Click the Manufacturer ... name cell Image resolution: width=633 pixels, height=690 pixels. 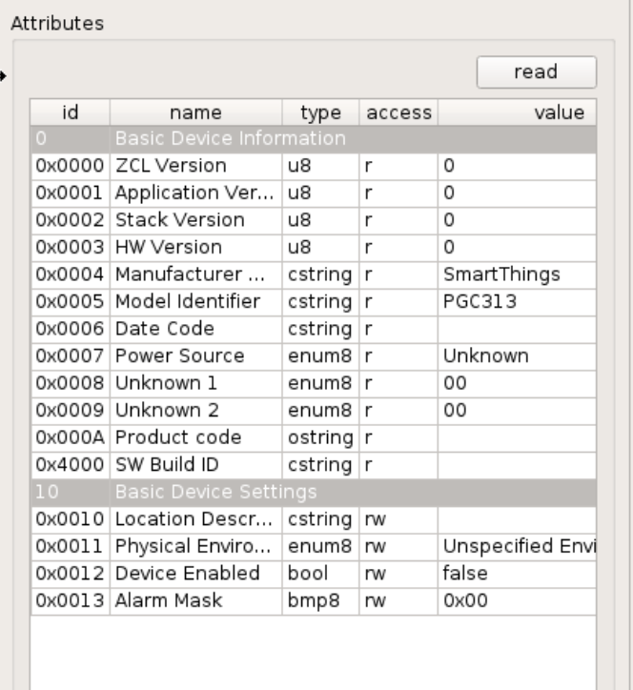[x=195, y=274]
